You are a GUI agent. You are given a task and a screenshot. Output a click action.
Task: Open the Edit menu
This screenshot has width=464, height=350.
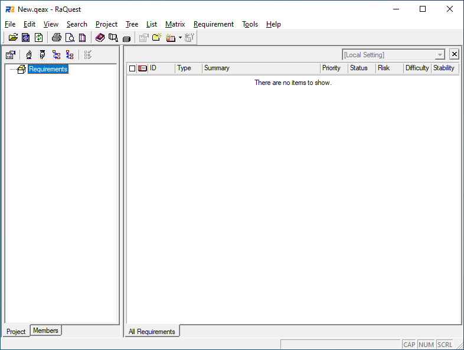click(30, 24)
